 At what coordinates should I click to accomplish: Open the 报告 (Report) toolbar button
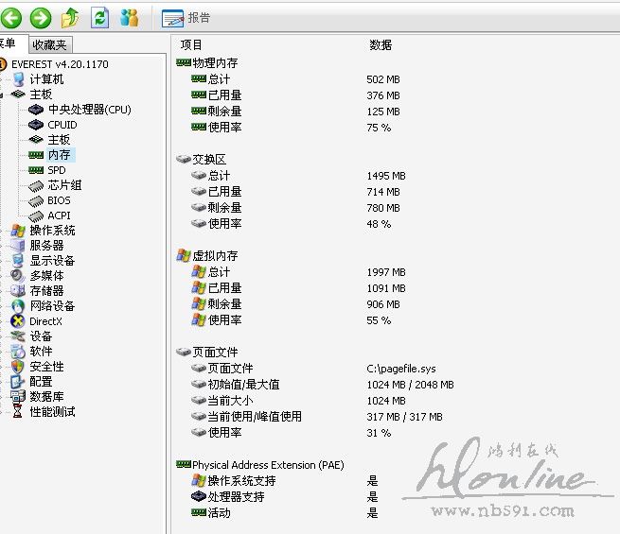(x=187, y=18)
